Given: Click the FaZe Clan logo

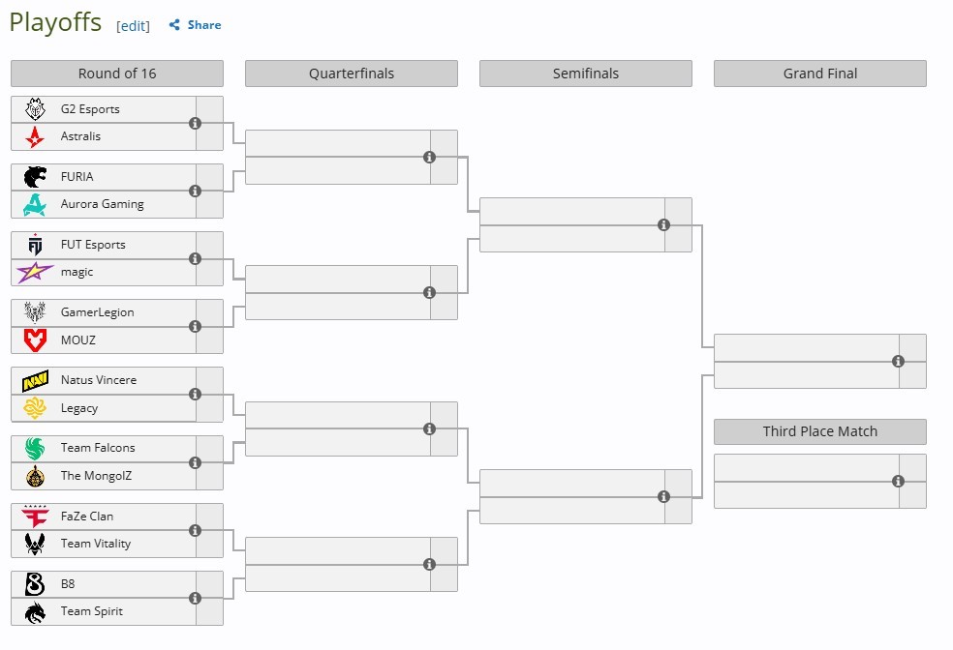Looking at the screenshot, I should [35, 517].
